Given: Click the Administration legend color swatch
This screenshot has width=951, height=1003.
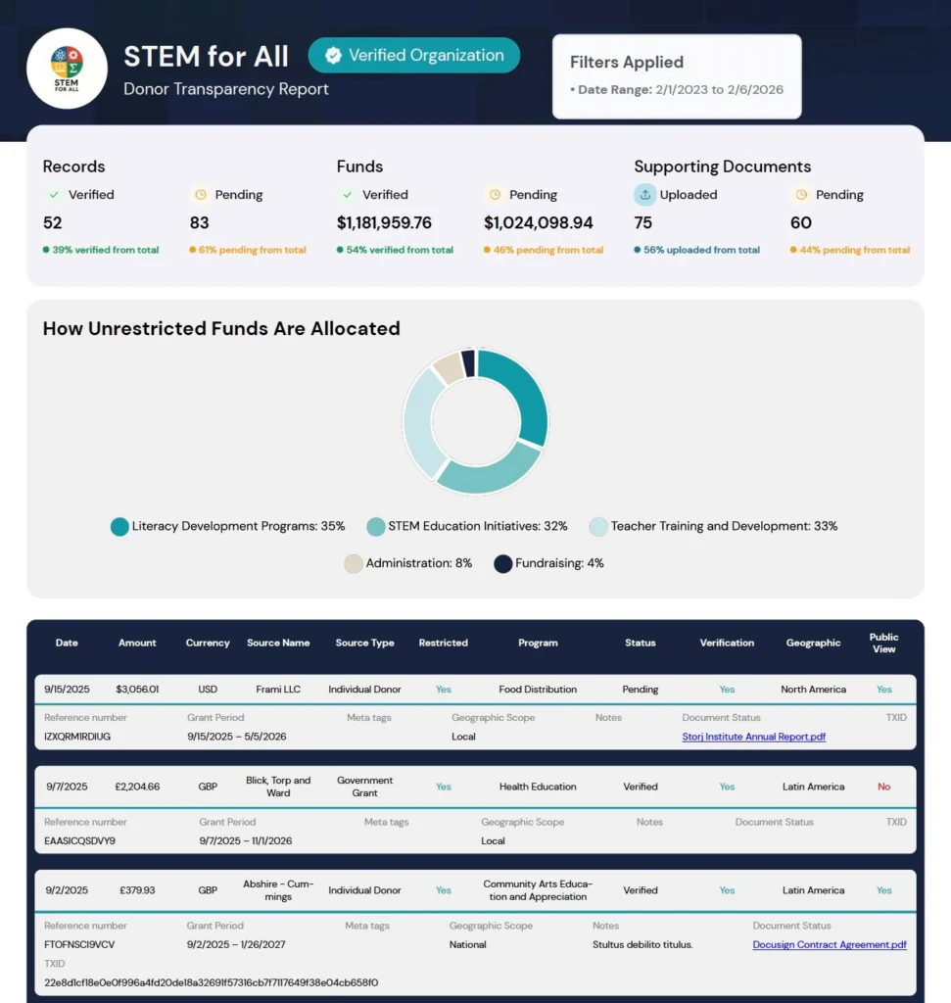Looking at the screenshot, I should (x=354, y=563).
